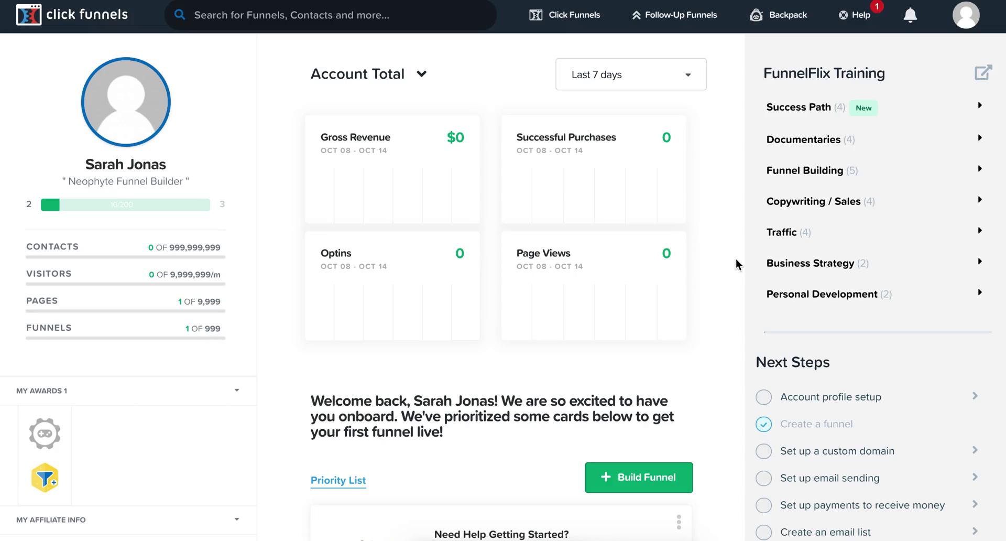Open the Click Funnels menu

564,15
